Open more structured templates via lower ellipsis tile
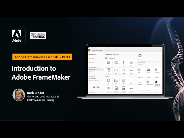This screenshot has height=138, width=184. point(131,89)
